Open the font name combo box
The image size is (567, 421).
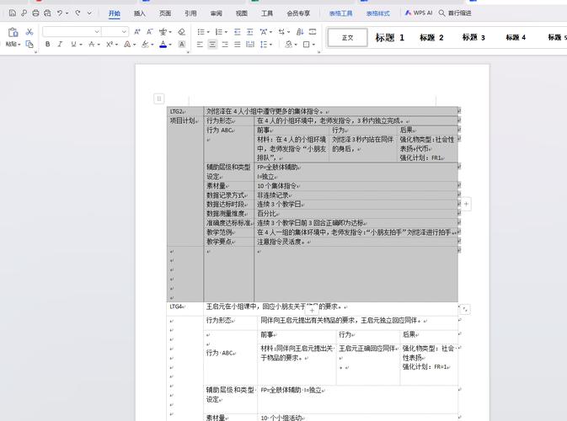coord(72,32)
